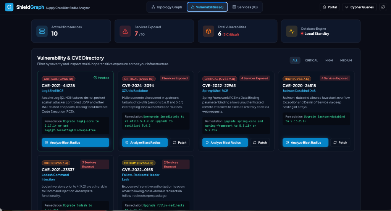
Task: Open the Portal button
Action: click(330, 7)
